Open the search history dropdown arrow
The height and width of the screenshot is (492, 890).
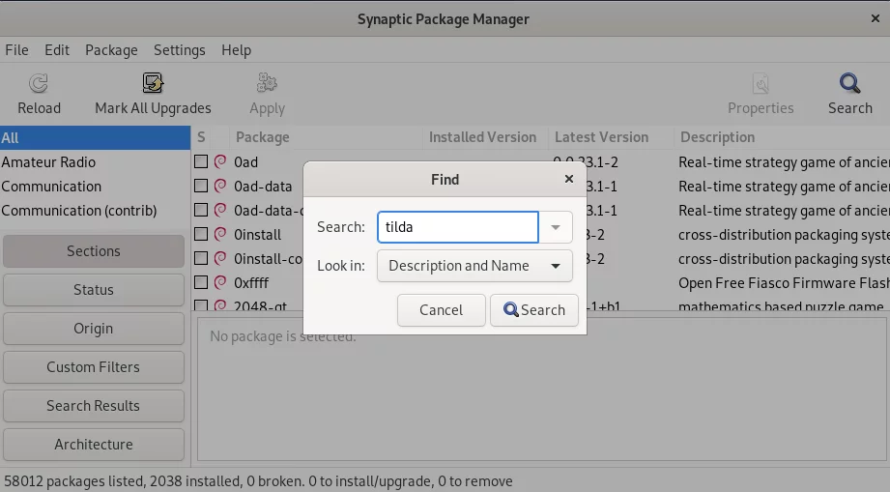[x=556, y=227]
